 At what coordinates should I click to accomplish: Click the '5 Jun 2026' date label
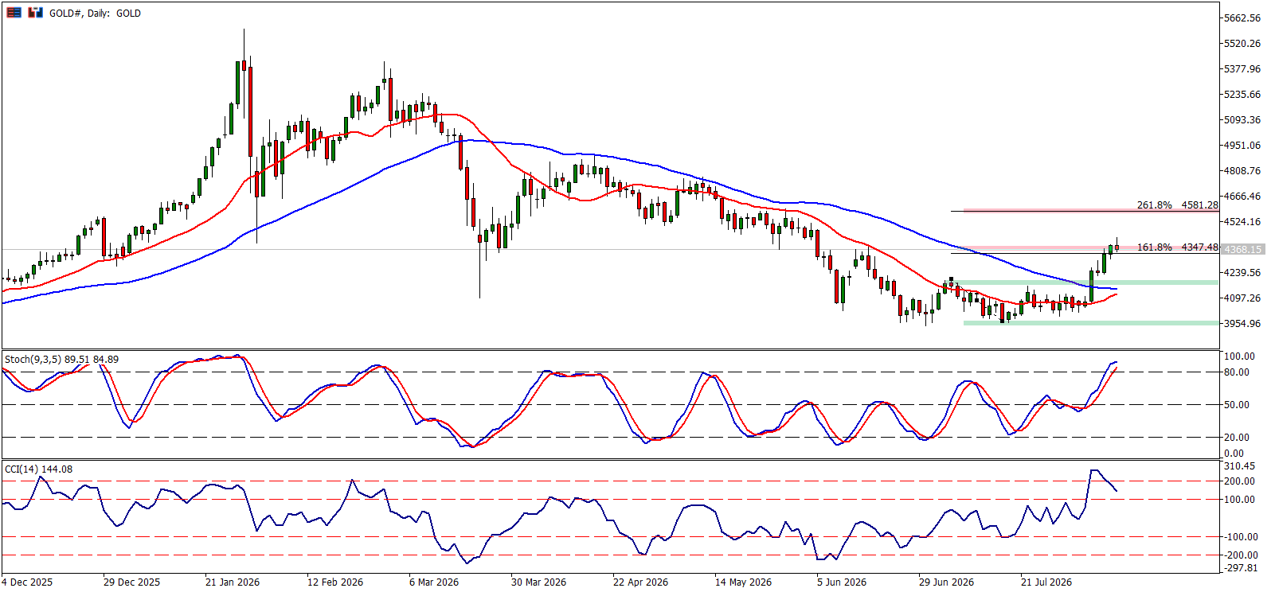pos(842,582)
